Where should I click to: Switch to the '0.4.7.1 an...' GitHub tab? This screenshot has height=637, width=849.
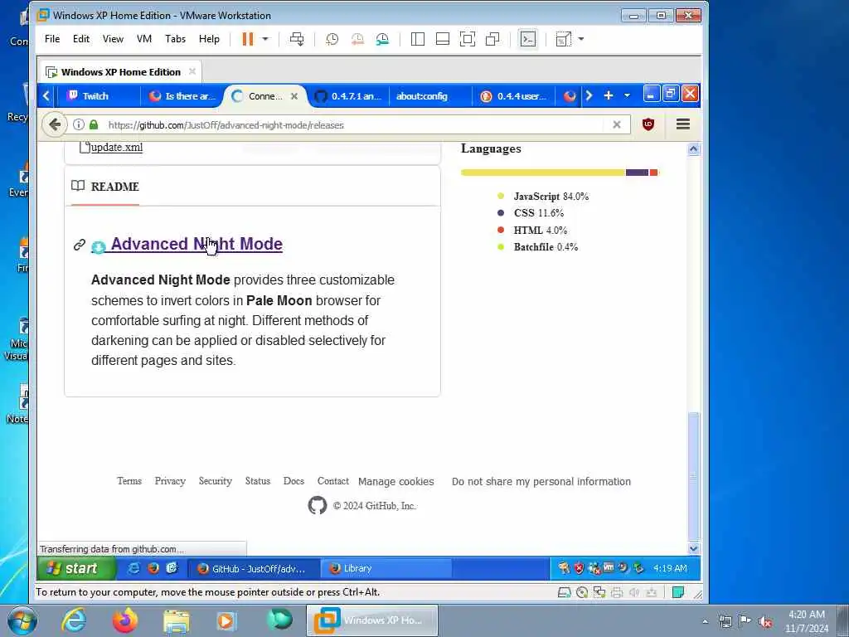(x=348, y=96)
